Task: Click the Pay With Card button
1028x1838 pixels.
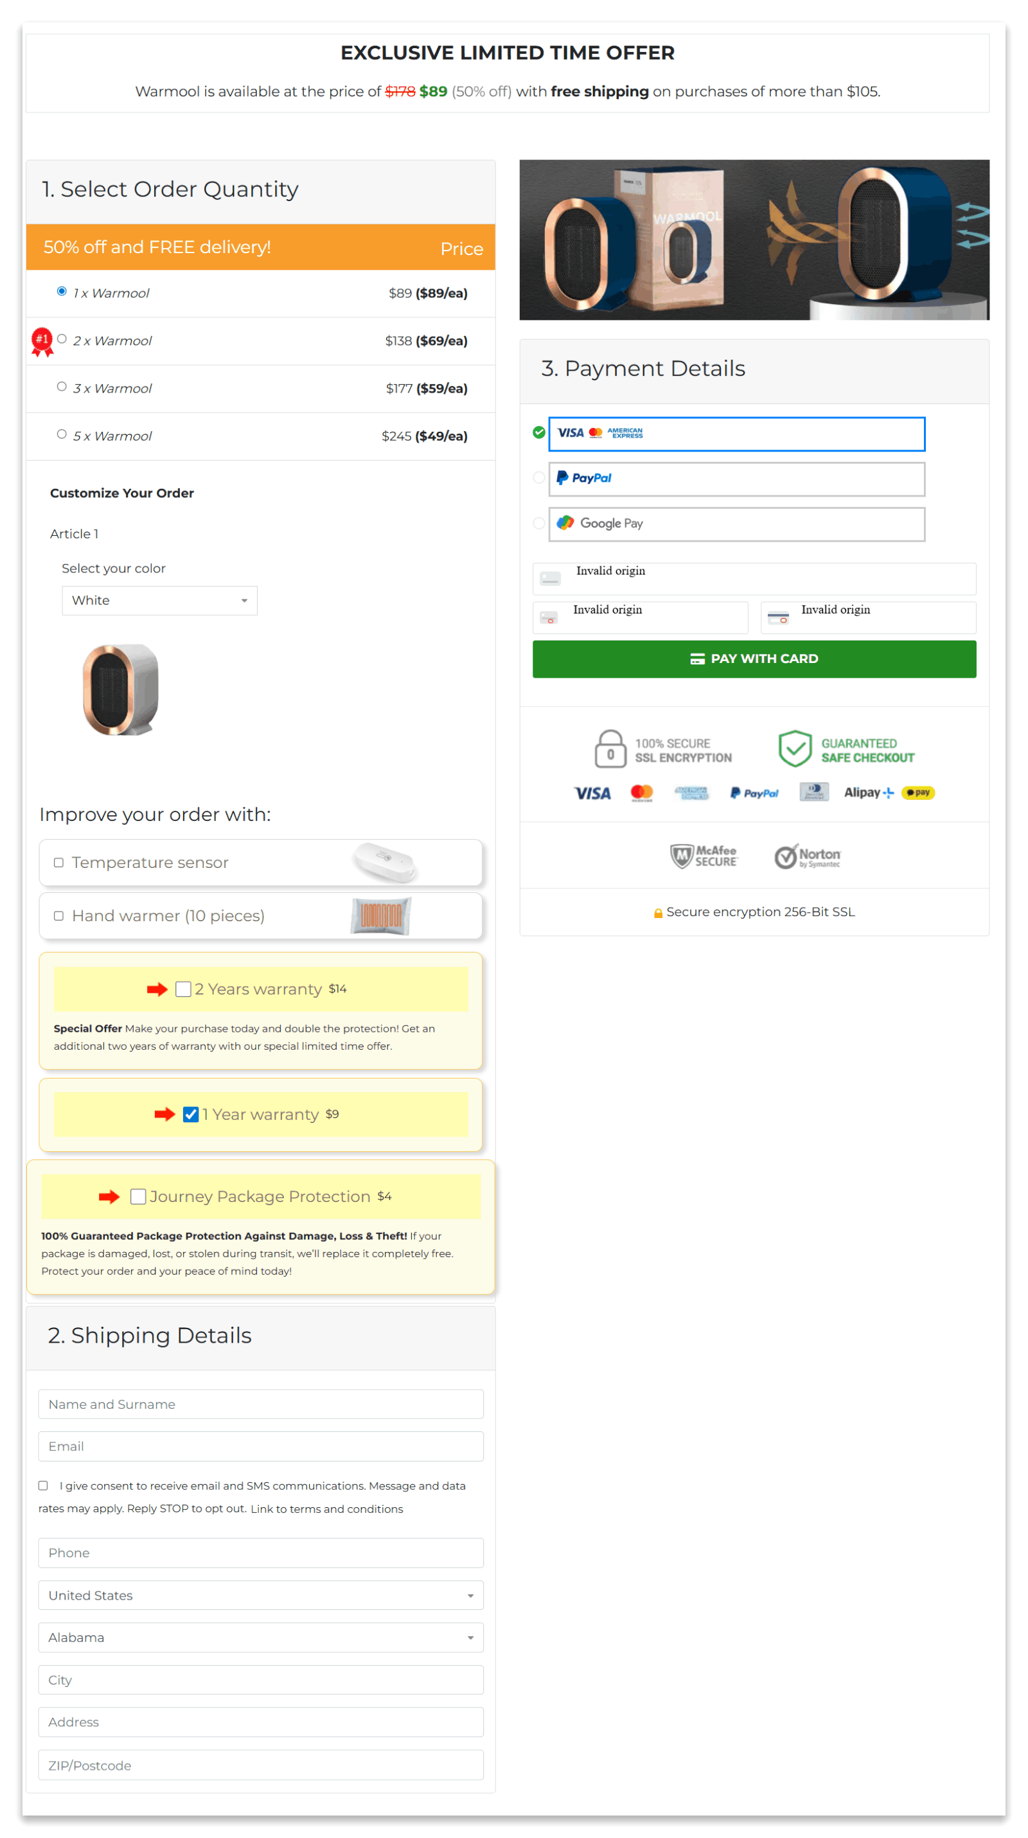Action: [x=754, y=658]
